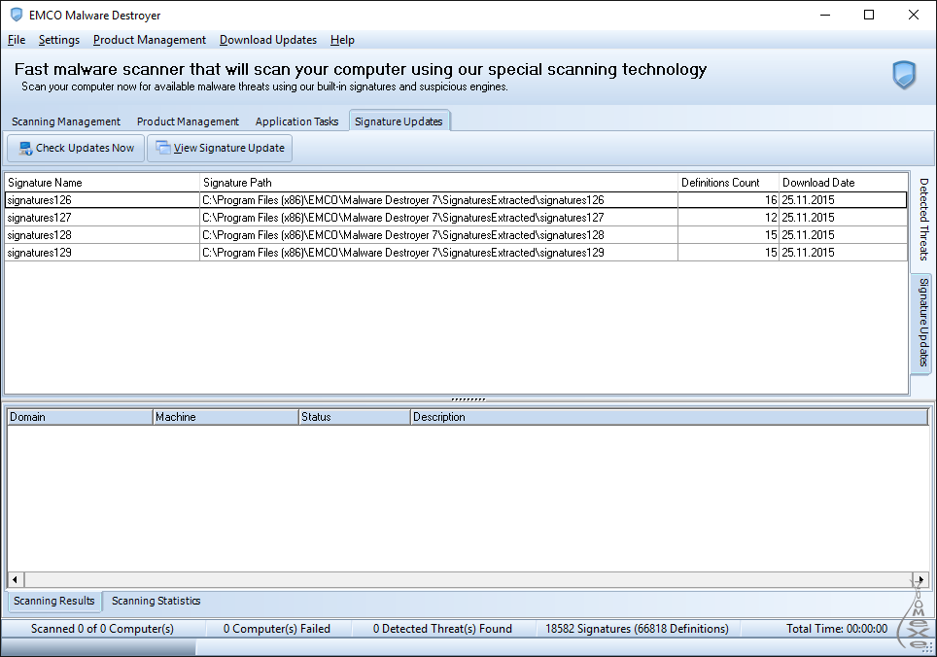Click the signatures127 signature path cell
The height and width of the screenshot is (657, 937).
438,218
